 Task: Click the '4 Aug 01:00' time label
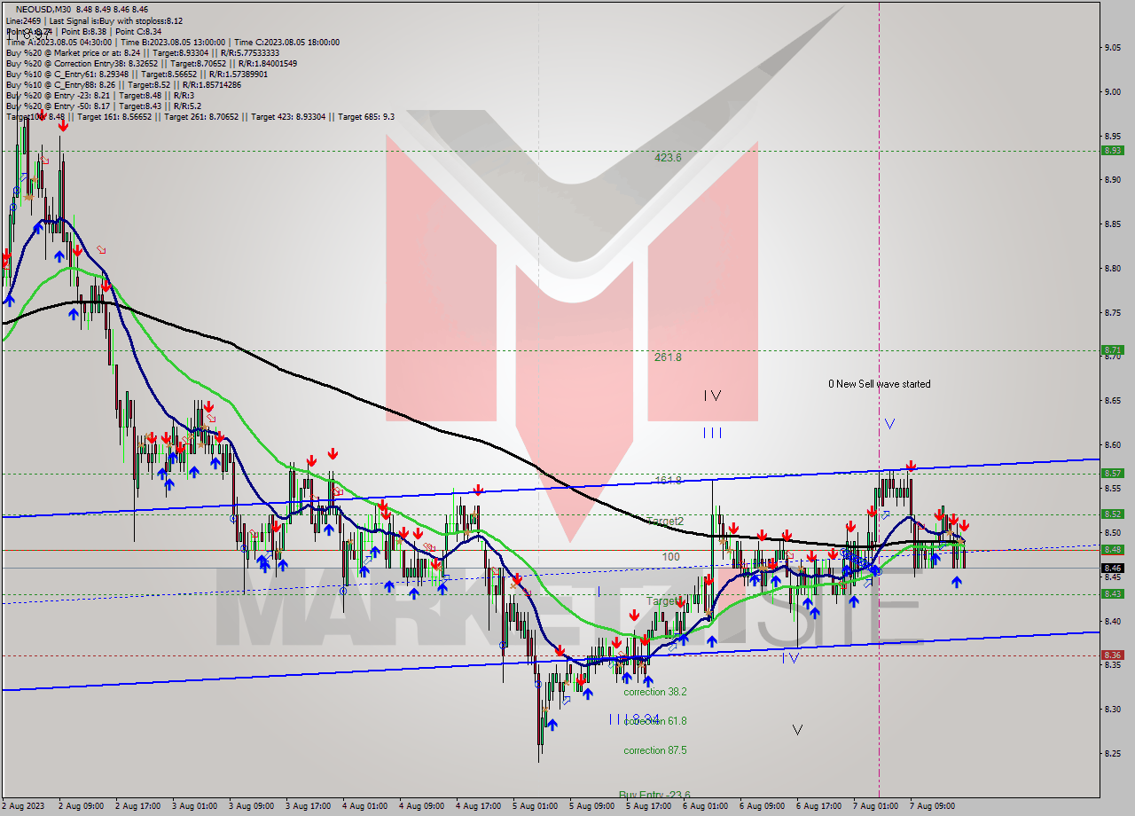tap(365, 806)
